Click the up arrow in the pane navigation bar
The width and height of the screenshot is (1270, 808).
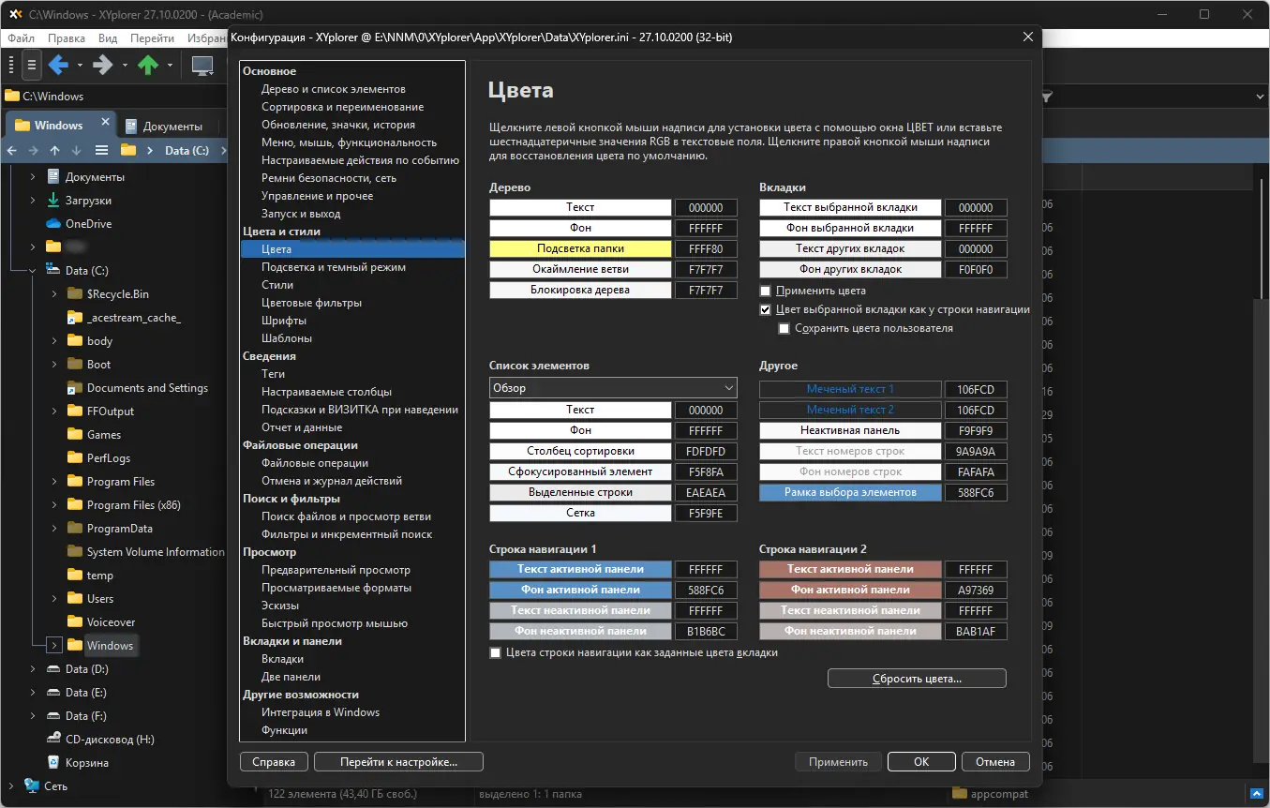[54, 149]
